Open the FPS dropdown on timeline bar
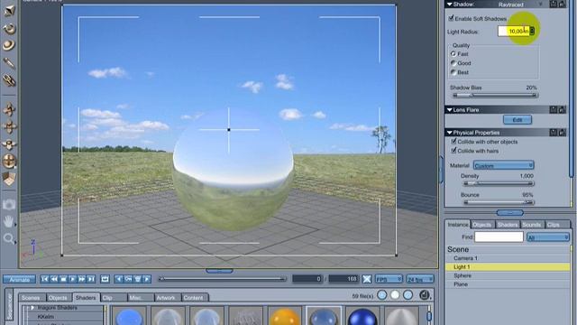577x325 pixels. click(389, 279)
